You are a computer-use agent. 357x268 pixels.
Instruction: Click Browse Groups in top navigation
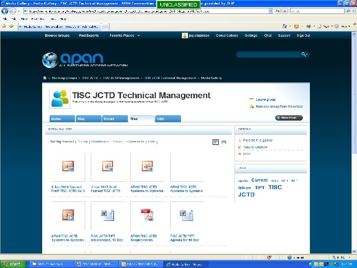click(x=57, y=36)
